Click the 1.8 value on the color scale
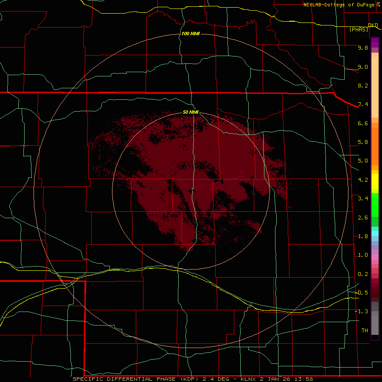This screenshot has width=382, height=382. (363, 236)
